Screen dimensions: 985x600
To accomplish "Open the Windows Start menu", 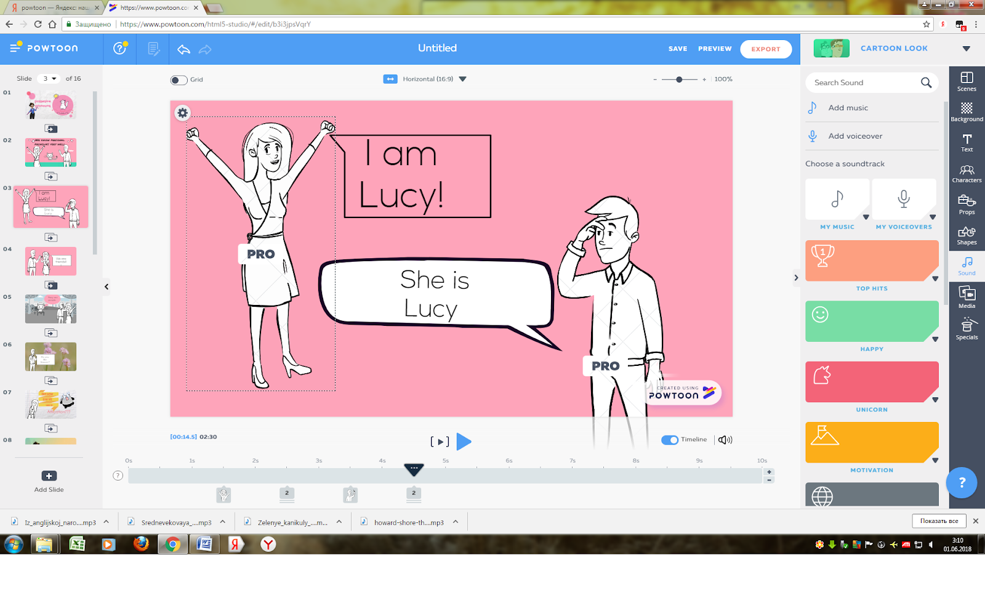I will (14, 545).
